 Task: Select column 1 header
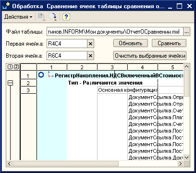52,67
